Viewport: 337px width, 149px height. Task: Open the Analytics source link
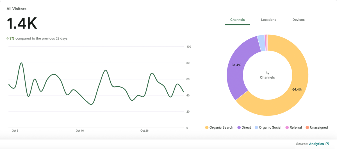click(316, 144)
